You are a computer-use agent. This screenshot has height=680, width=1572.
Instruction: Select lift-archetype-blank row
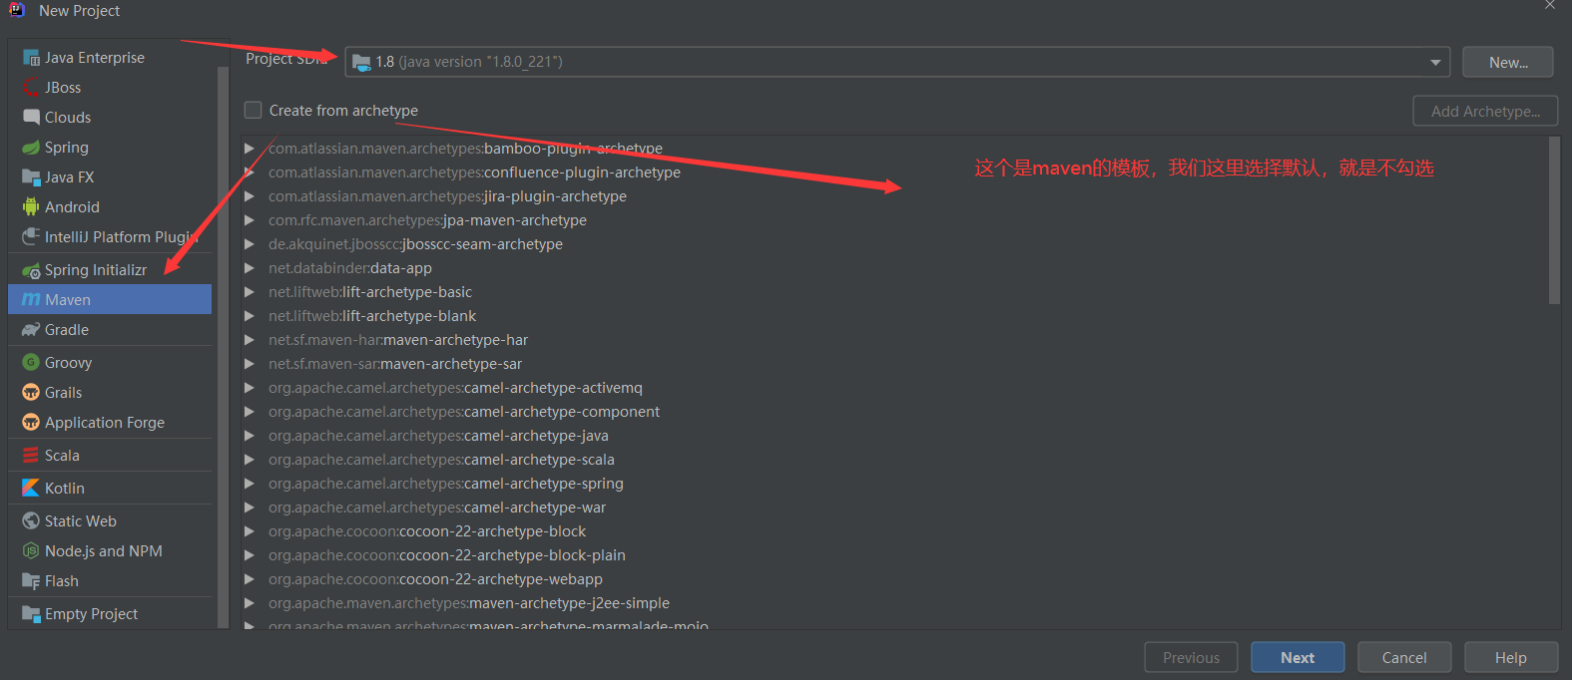click(894, 316)
